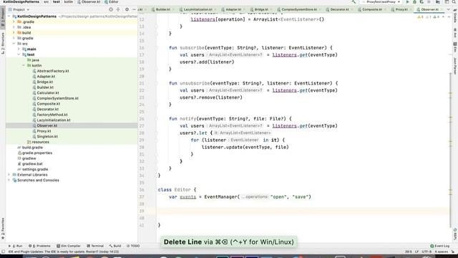Open the Json Parser right sidebar tab
This screenshot has width=458, height=258.
(x=455, y=66)
